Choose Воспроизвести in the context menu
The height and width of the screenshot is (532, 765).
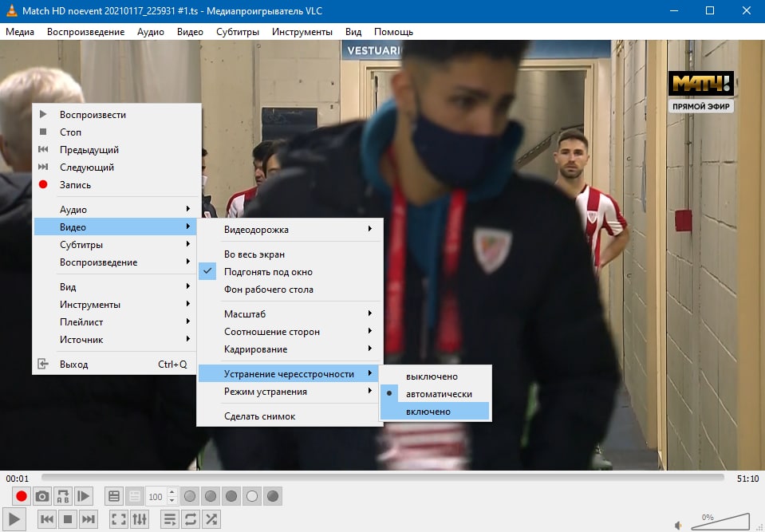pos(116,115)
